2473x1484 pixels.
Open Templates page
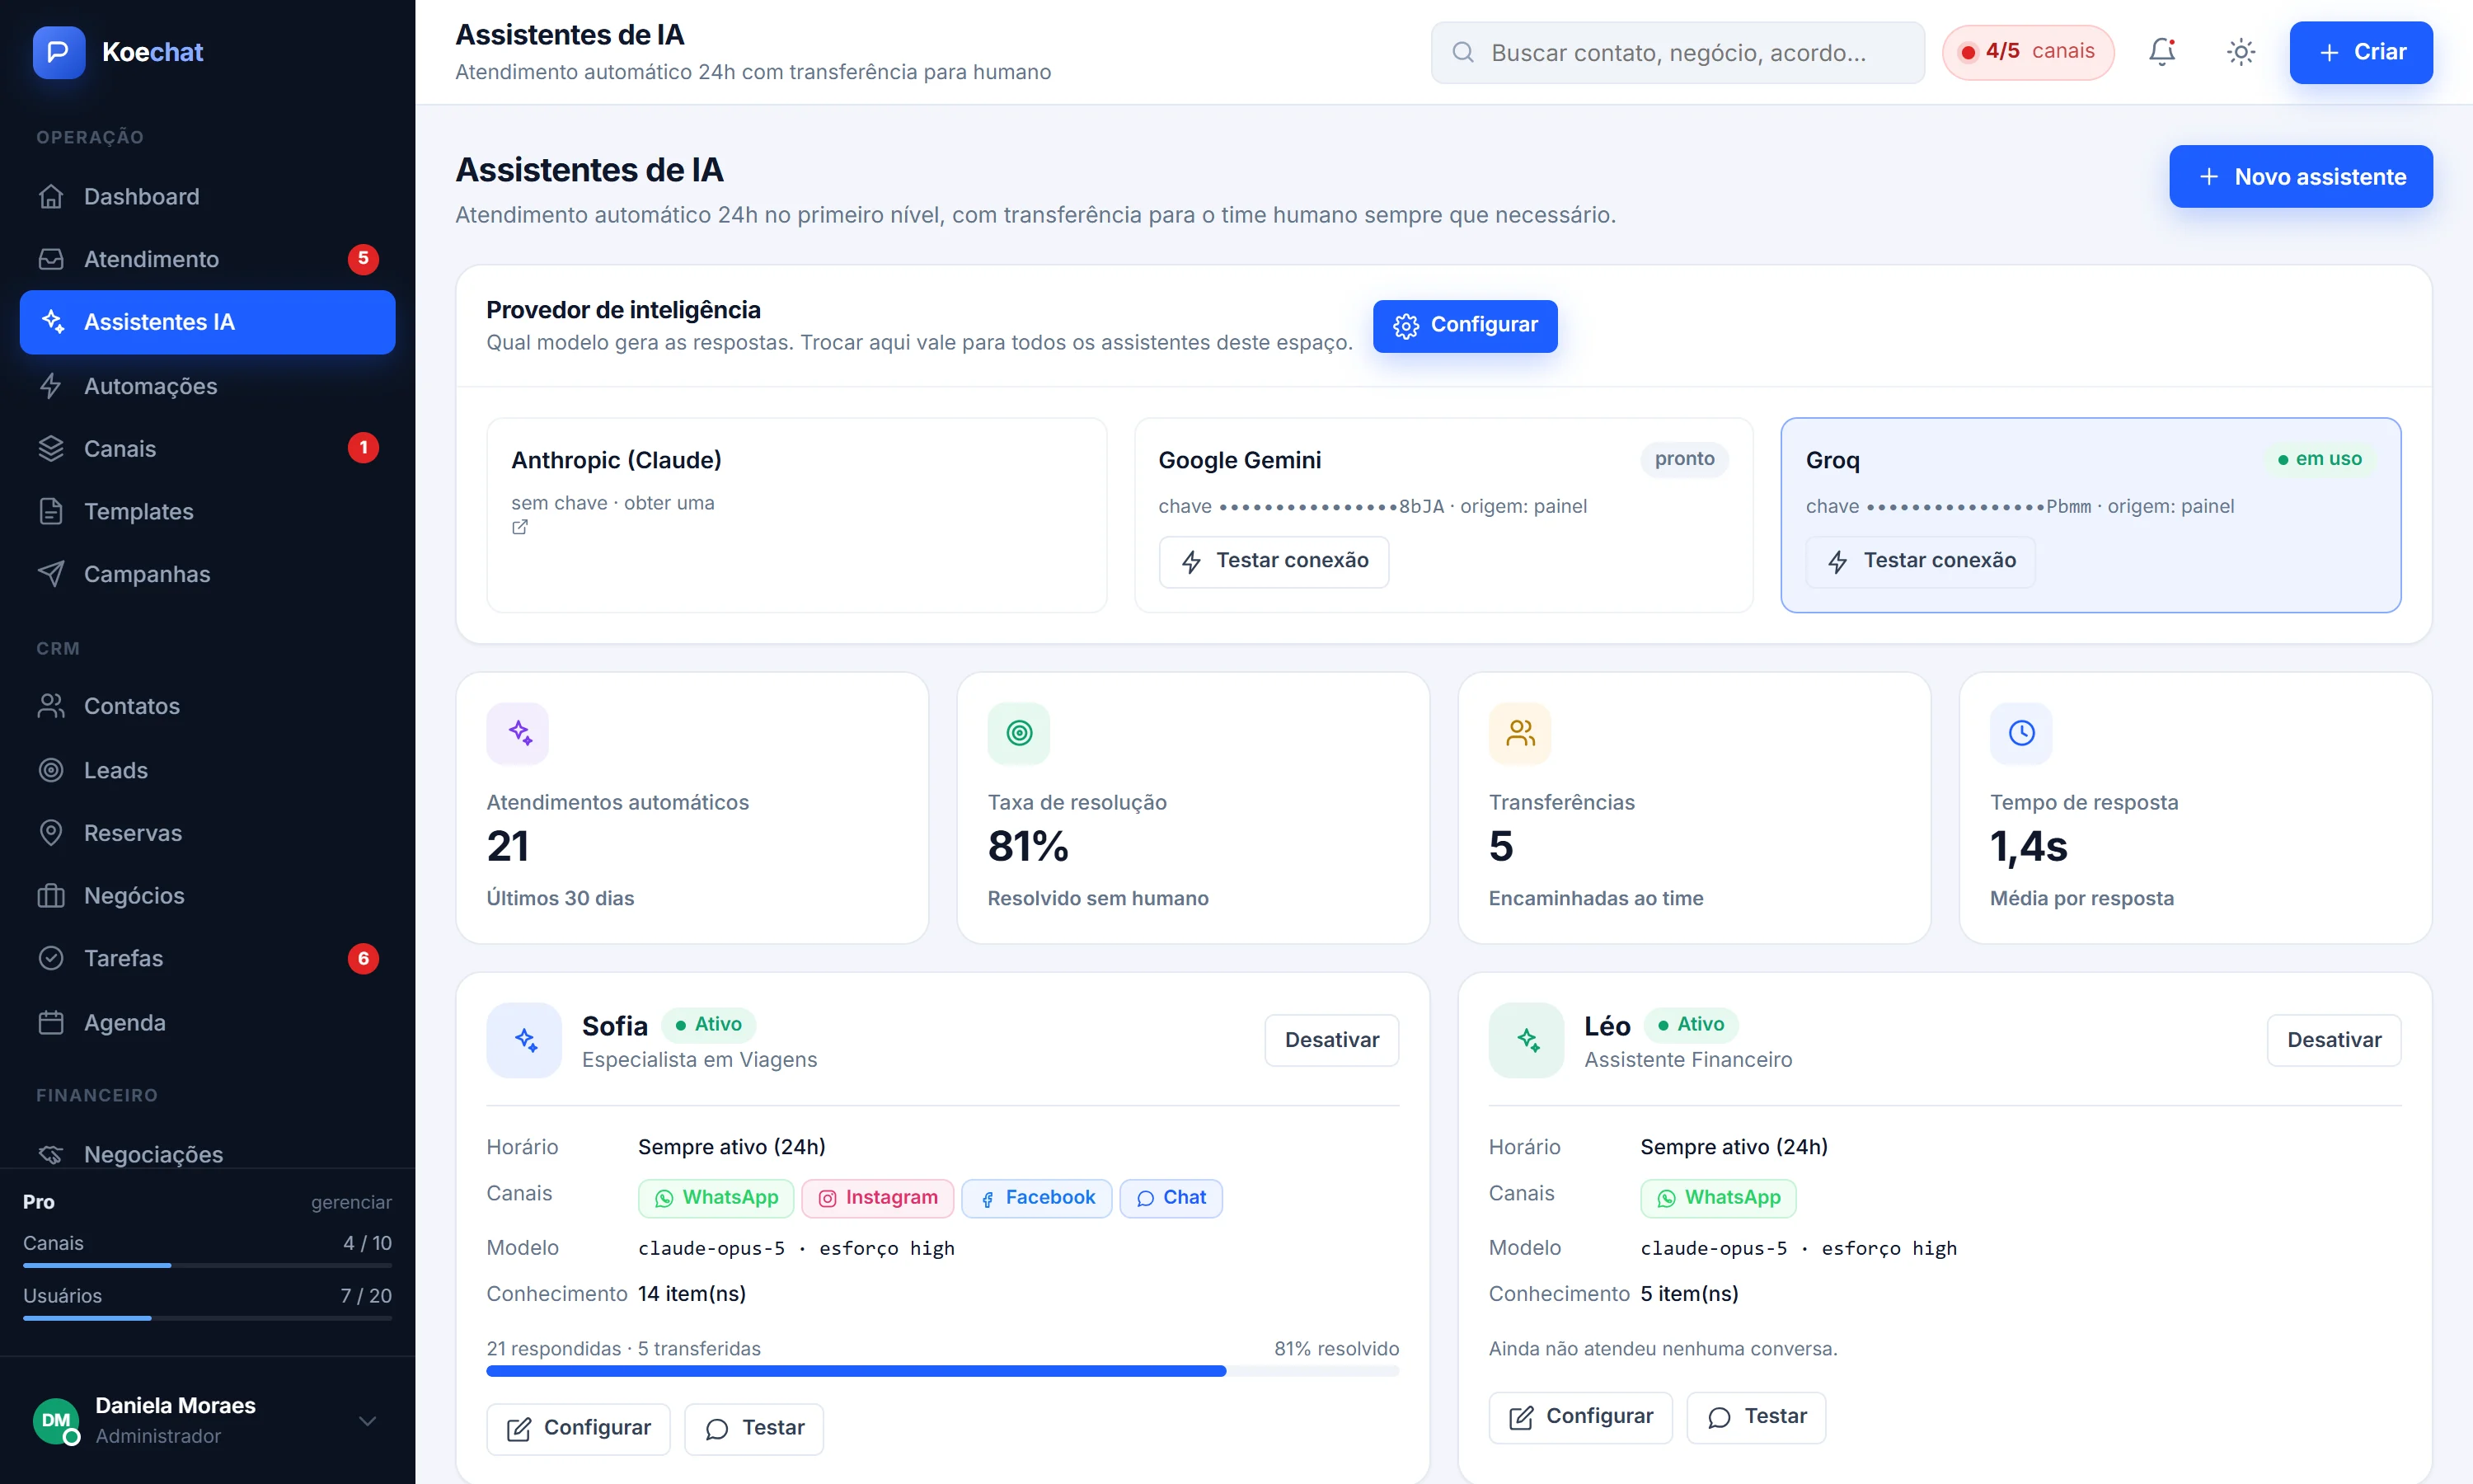(208, 511)
